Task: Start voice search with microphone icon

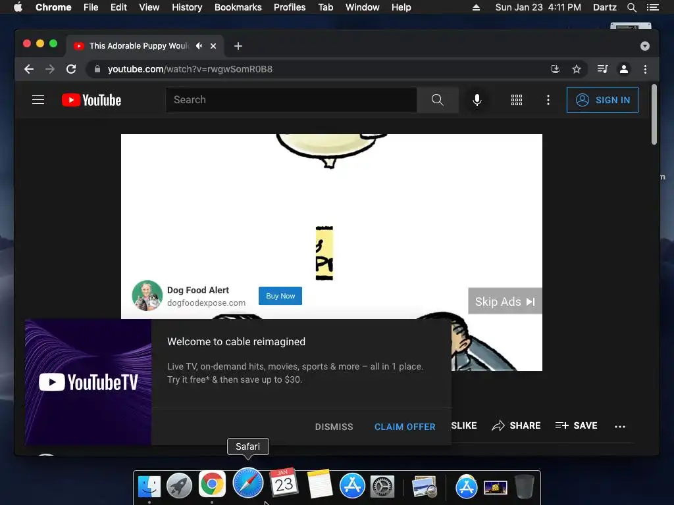Action: (477, 100)
